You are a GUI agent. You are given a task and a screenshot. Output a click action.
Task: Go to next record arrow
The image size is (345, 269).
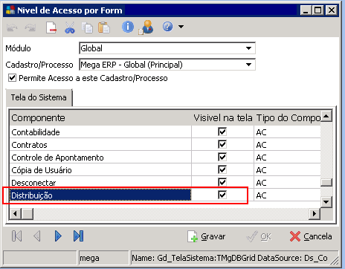[58, 236]
